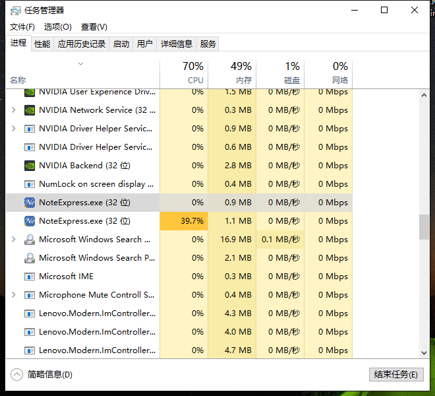Maximize the 任务管理器 window
435x396 pixels.
(x=384, y=11)
